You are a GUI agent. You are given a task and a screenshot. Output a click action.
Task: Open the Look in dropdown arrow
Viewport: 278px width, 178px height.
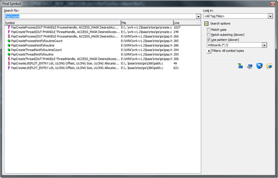(270, 16)
